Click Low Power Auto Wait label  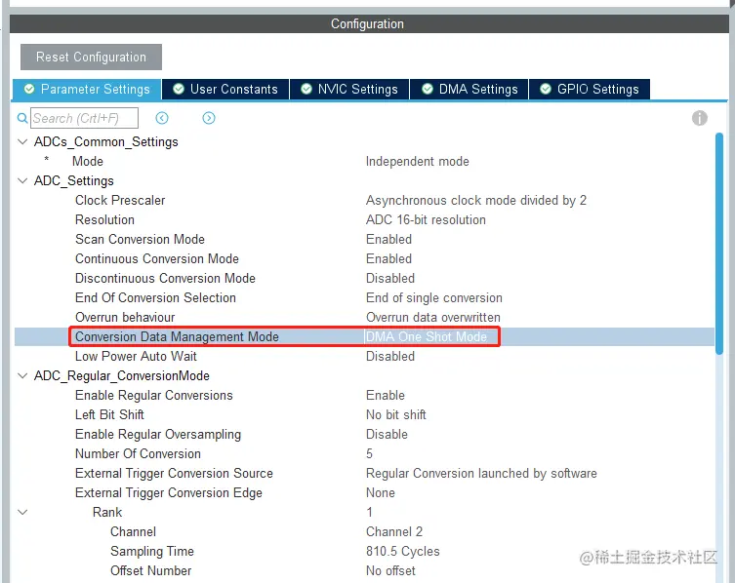click(136, 357)
